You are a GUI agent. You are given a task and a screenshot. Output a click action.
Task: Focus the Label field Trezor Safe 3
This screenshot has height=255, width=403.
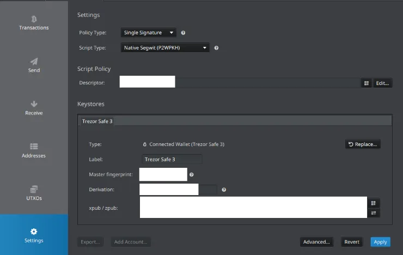(x=172, y=159)
